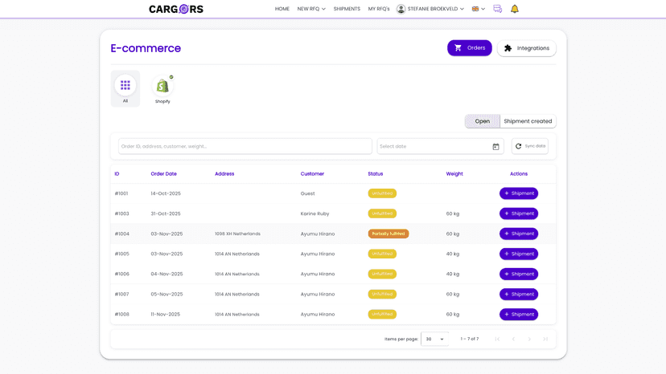Open the date picker calendar icon
This screenshot has width=666, height=374.
(495, 146)
